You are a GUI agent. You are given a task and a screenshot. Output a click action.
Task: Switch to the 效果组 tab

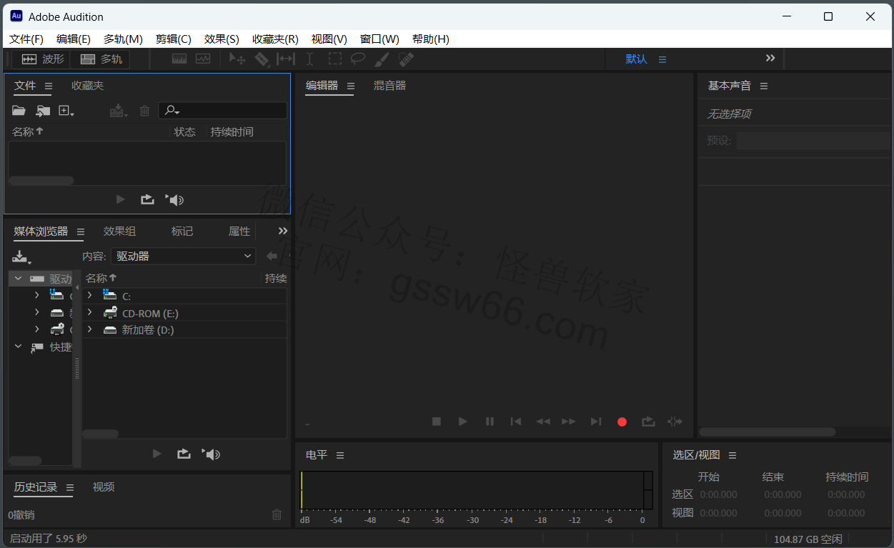(x=119, y=231)
